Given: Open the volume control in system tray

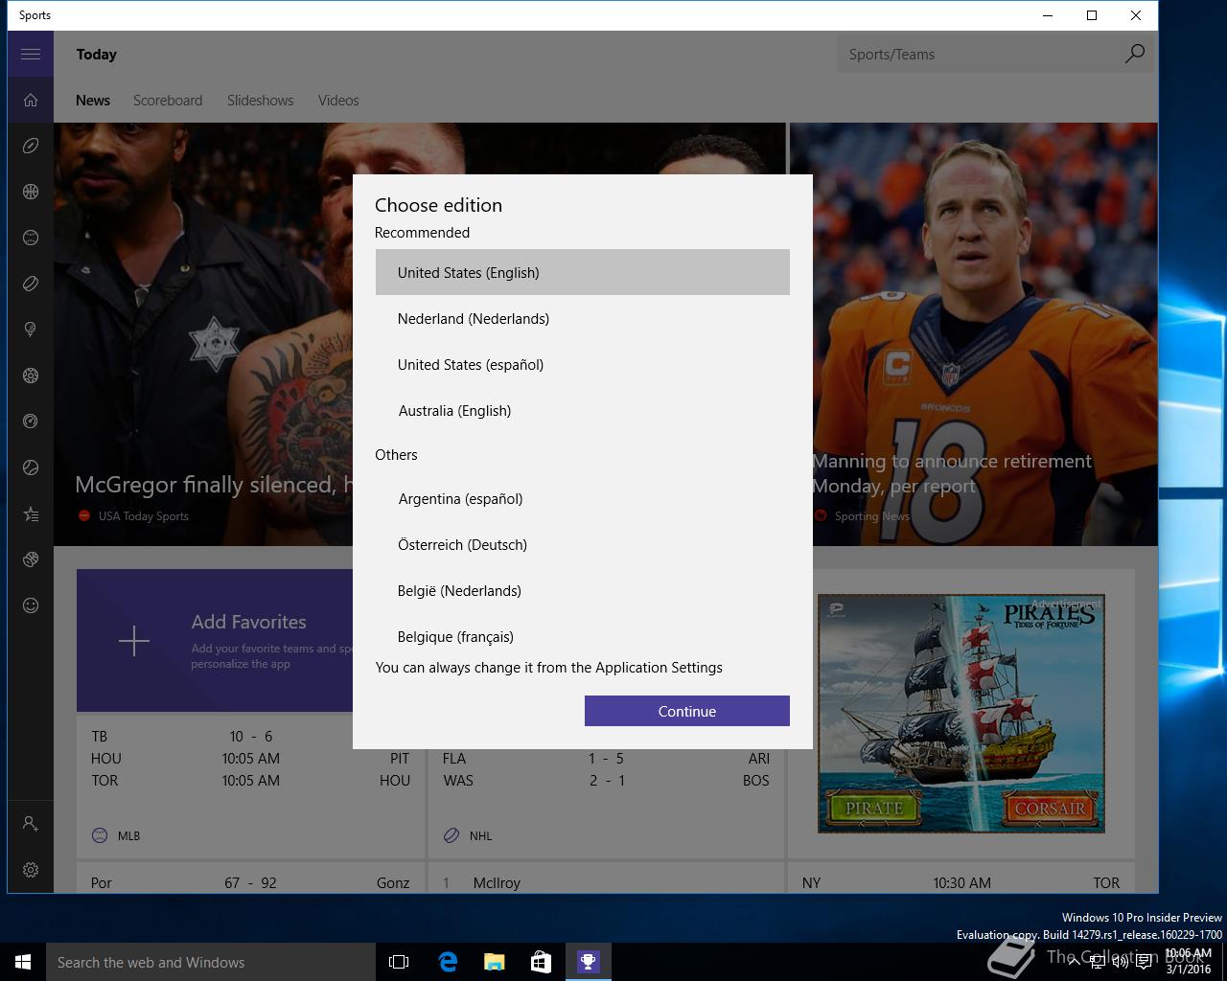Looking at the screenshot, I should 1120,962.
